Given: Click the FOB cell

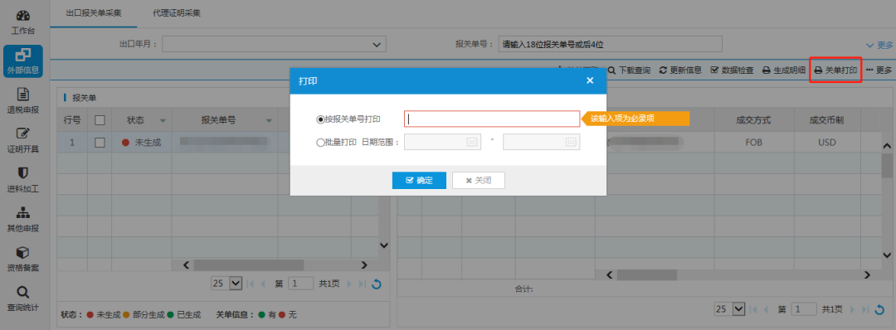Looking at the screenshot, I should tap(753, 142).
